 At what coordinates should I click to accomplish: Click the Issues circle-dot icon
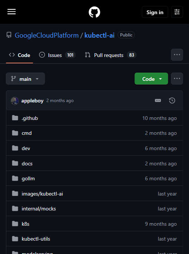coord(42,55)
